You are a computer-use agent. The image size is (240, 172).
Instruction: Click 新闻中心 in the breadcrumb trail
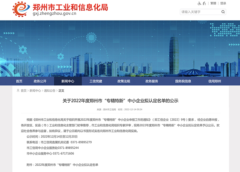(x=35, y=91)
